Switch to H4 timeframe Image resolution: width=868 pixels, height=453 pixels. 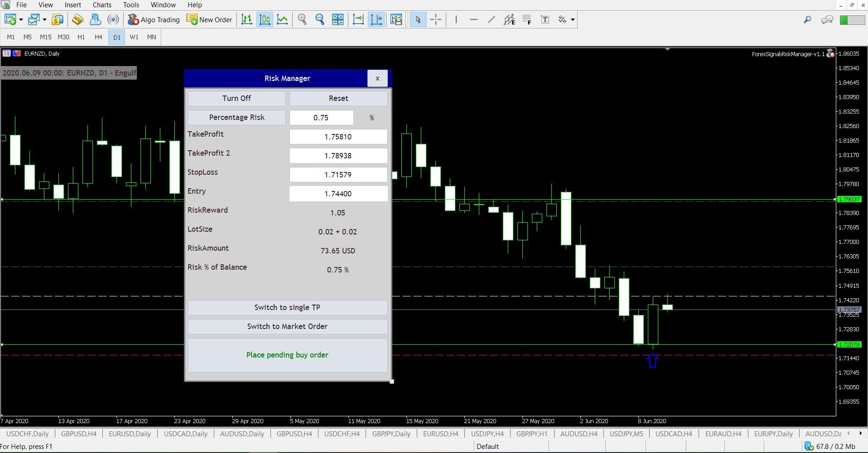click(98, 37)
